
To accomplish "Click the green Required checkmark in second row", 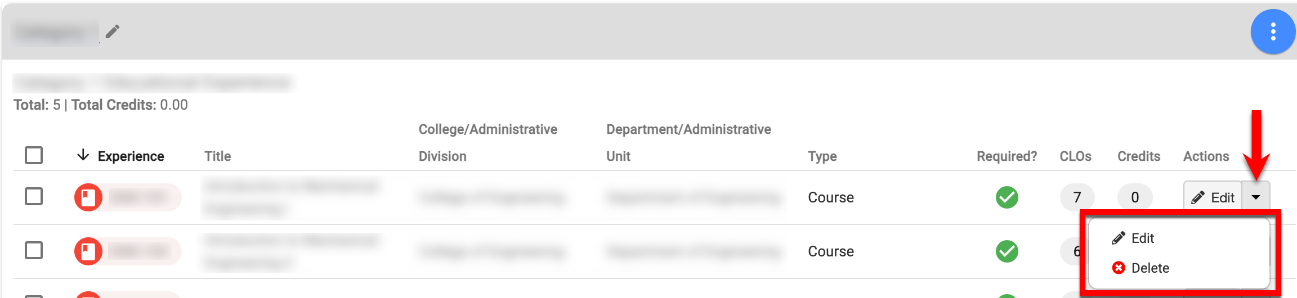I will pyautogui.click(x=1007, y=251).
